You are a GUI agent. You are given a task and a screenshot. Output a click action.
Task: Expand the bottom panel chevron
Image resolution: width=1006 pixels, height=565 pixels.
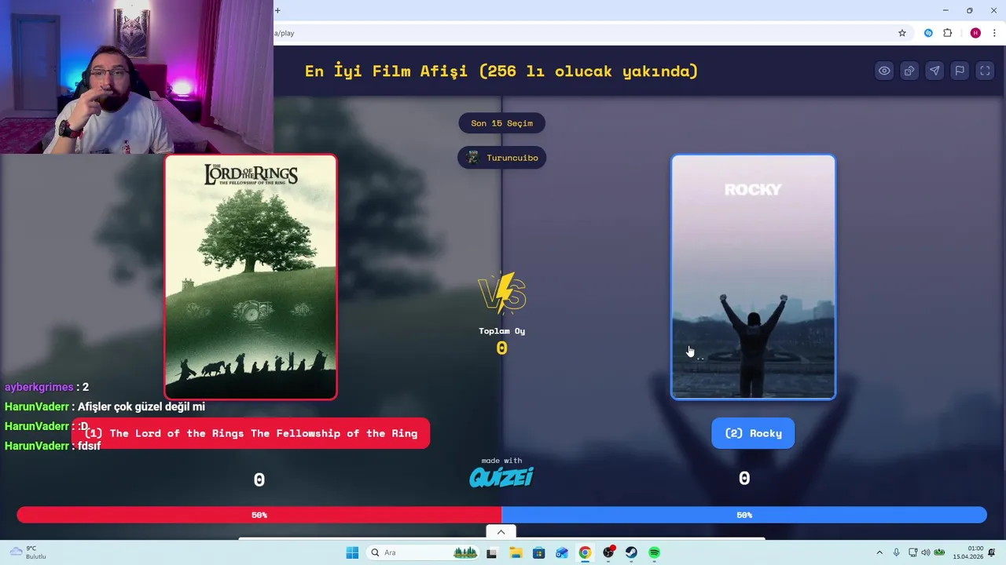point(501,532)
